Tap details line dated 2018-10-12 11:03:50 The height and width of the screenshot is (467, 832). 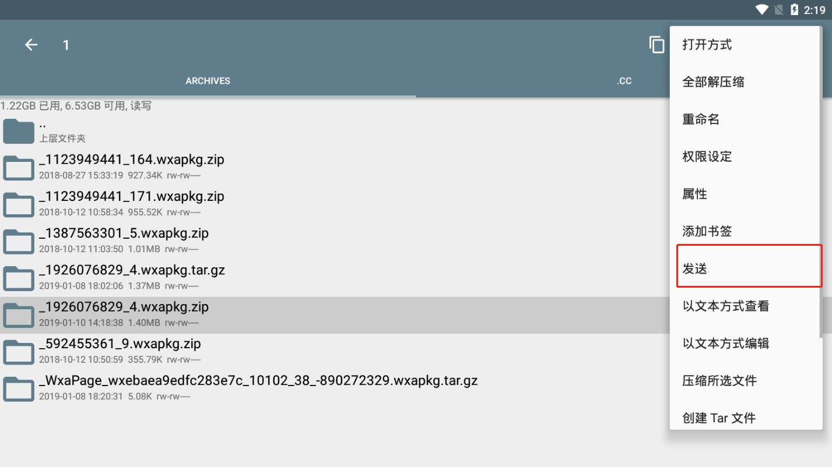(119, 249)
